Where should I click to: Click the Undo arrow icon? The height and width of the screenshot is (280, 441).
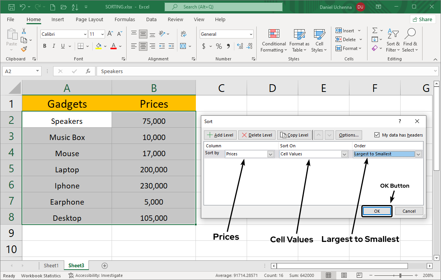click(x=23, y=7)
